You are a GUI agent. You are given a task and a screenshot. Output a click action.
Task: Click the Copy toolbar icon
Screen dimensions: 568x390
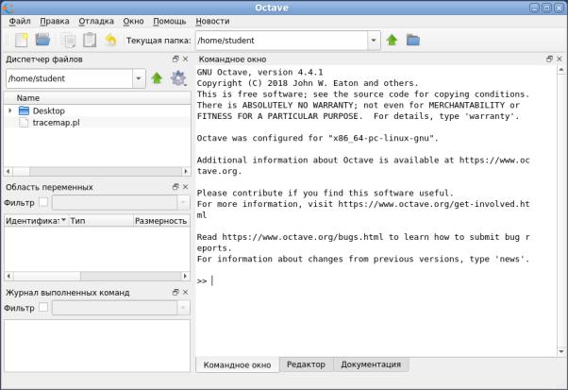pyautogui.click(x=68, y=41)
